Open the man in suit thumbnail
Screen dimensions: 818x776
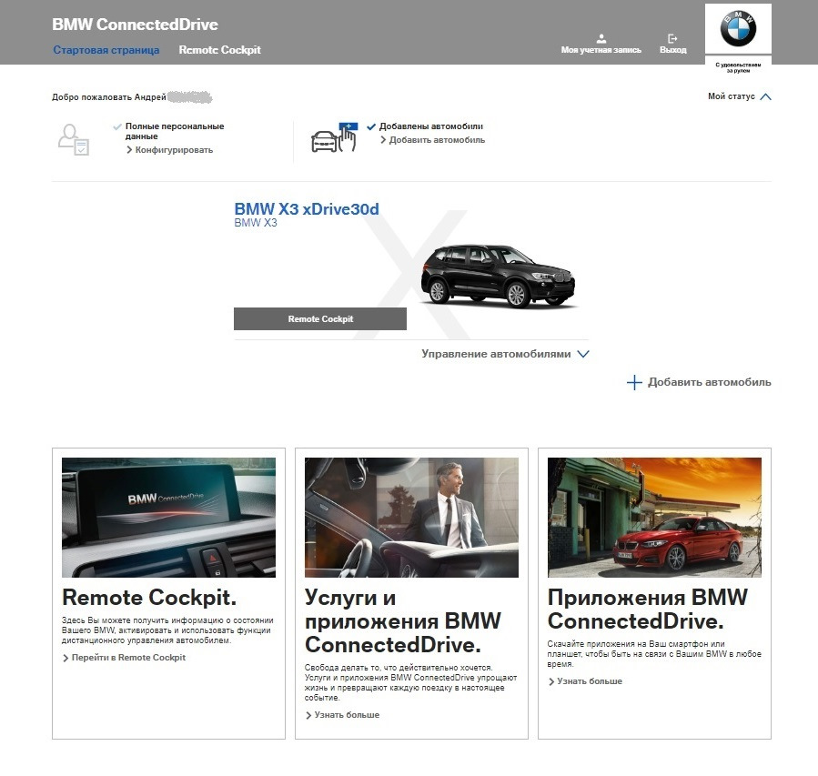[411, 518]
